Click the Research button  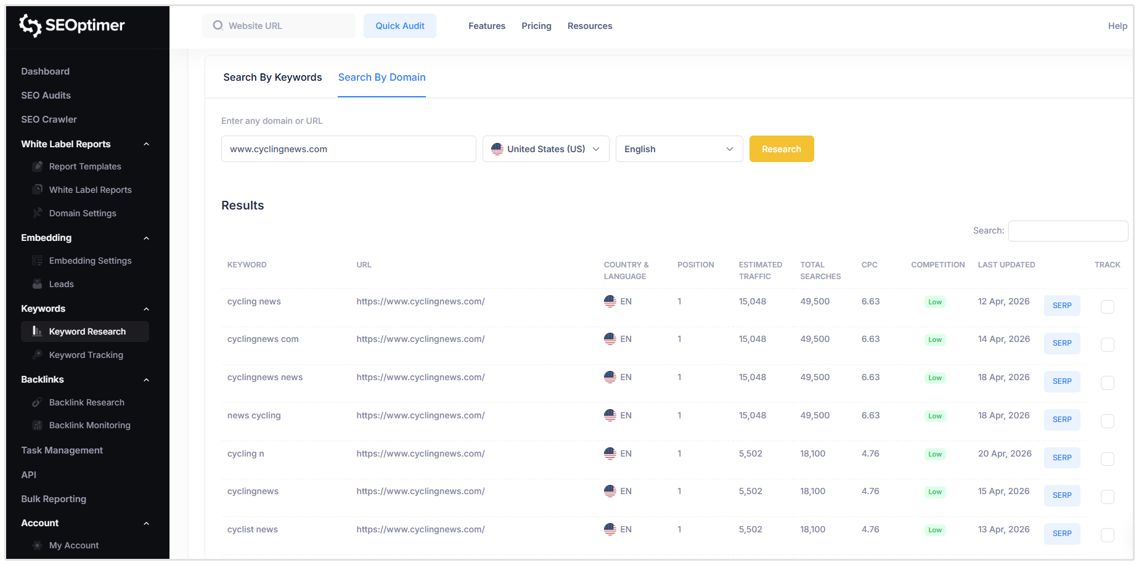(782, 149)
